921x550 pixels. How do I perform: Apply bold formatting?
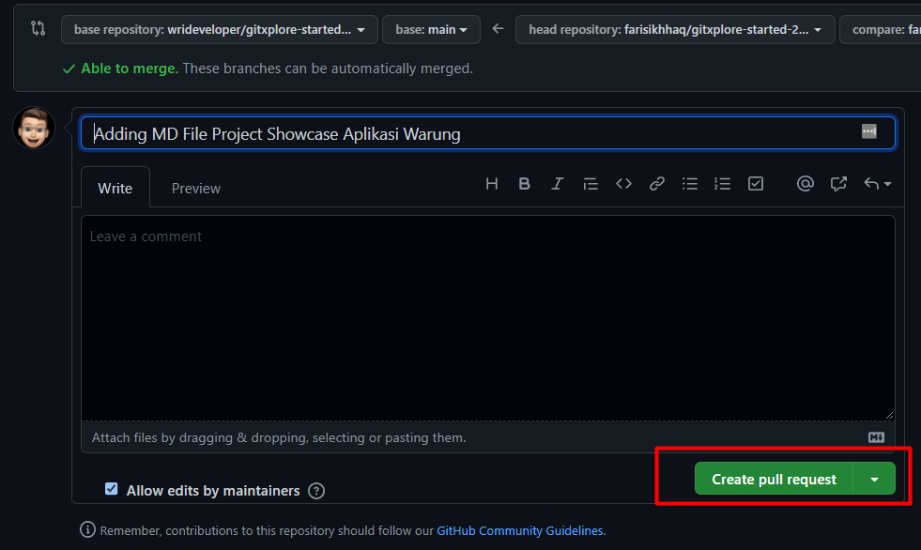[x=525, y=184]
